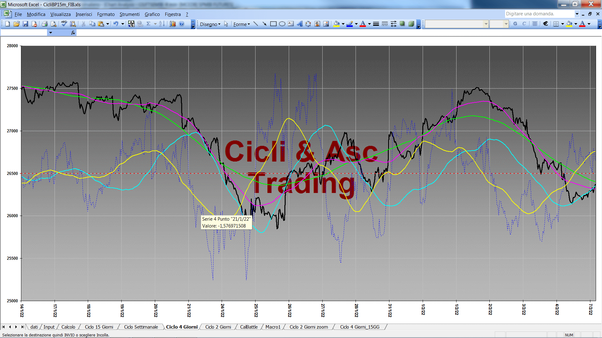This screenshot has height=338, width=602.
Task: Open the Strumenti menu
Action: coord(129,14)
